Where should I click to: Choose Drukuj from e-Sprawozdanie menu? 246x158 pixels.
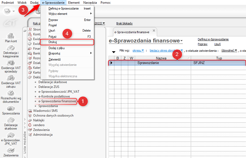pyautogui.click(x=67, y=42)
